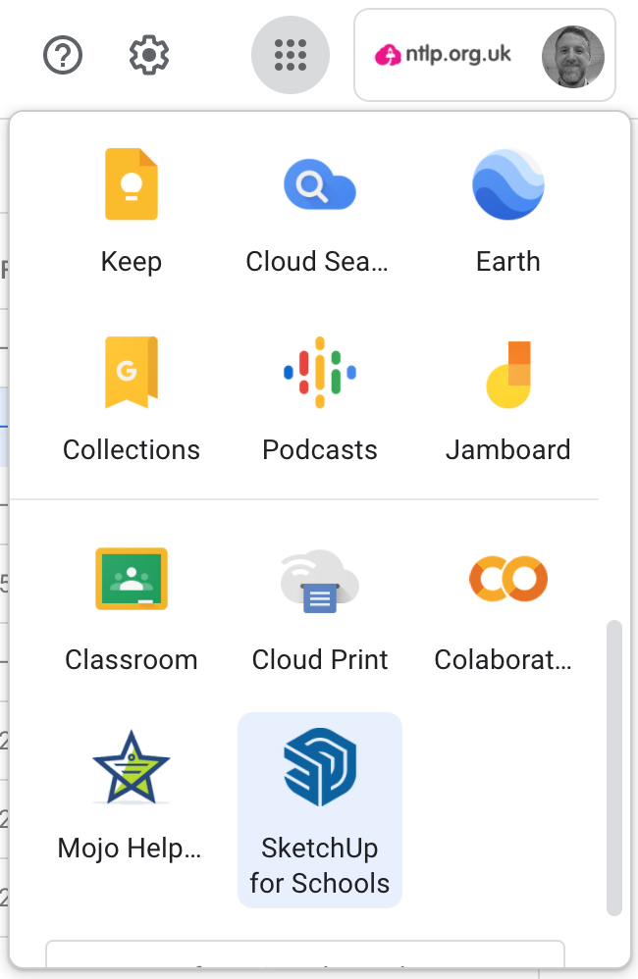Image resolution: width=638 pixels, height=979 pixels.
Task: Launch SketchUp for Schools
Action: point(319,810)
